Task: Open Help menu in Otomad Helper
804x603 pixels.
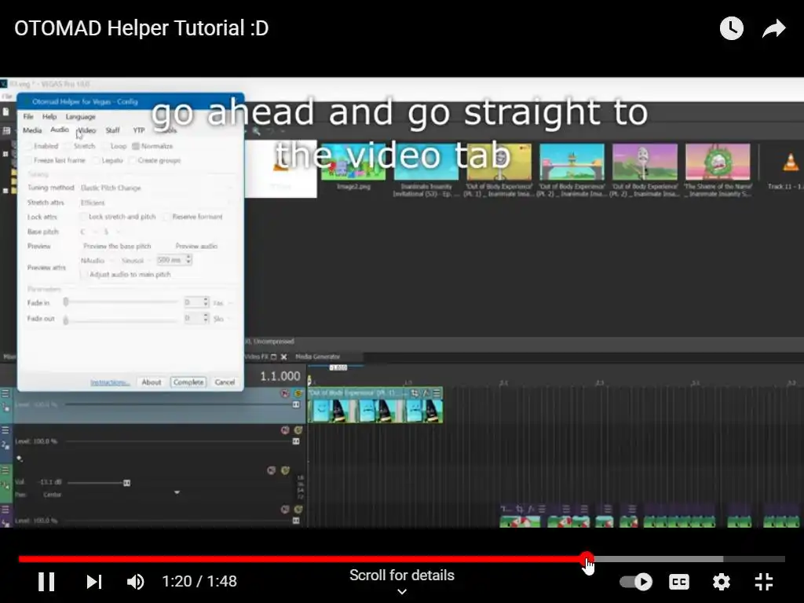Action: [x=49, y=117]
